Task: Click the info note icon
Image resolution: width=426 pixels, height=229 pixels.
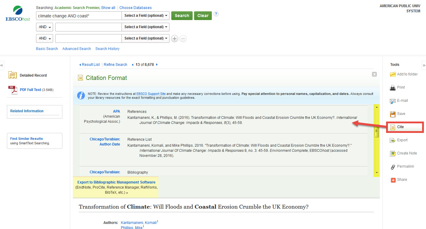Action: (81, 95)
